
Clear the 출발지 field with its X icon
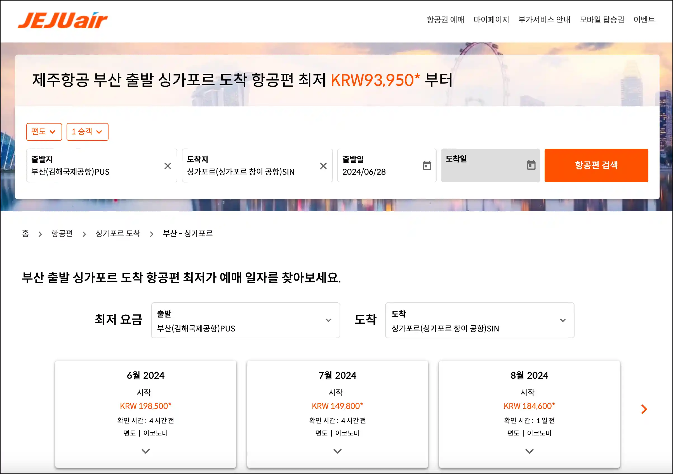coord(168,166)
